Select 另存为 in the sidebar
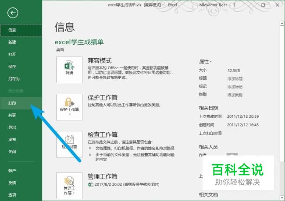This screenshot has height=201, width=285. point(21,79)
